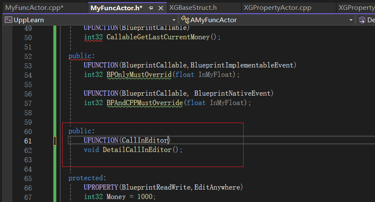Click line number 50 in margin
The height and width of the screenshot is (202, 375).
(x=28, y=38)
